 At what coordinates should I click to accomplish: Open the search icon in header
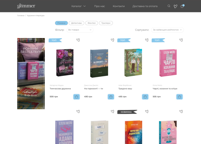click(x=169, y=6)
